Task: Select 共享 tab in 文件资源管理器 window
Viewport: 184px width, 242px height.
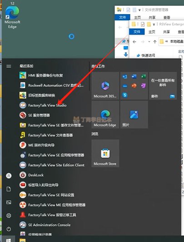Action: pos(152,17)
